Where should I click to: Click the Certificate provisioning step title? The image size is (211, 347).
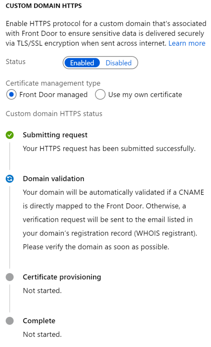[62, 277]
